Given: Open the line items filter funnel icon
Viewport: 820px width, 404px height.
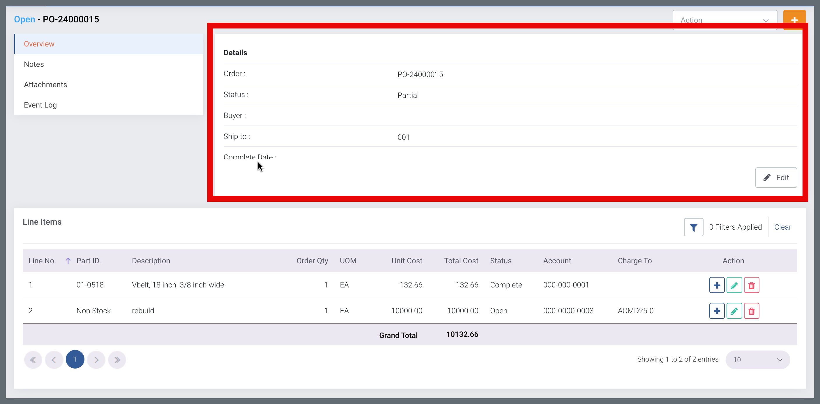Looking at the screenshot, I should 693,227.
